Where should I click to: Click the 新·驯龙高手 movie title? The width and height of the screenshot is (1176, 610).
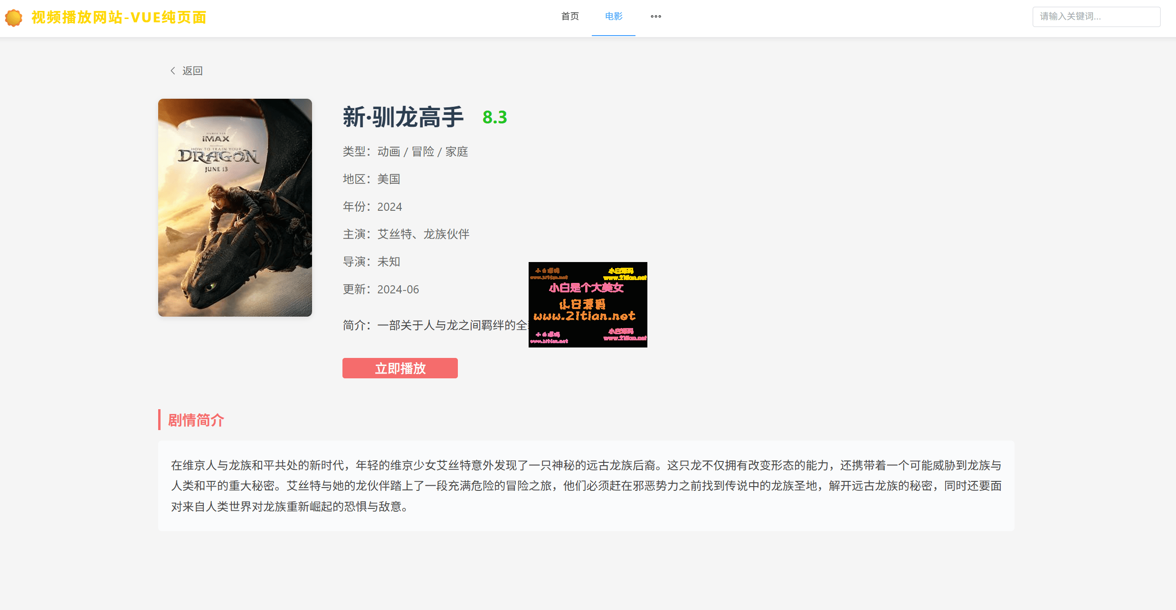point(403,117)
